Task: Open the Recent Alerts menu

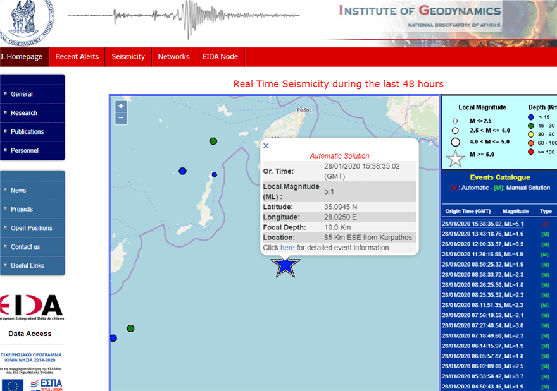Action: tap(77, 57)
